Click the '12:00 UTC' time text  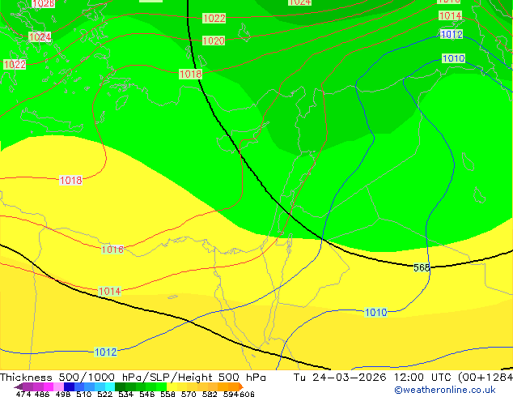tap(424, 378)
